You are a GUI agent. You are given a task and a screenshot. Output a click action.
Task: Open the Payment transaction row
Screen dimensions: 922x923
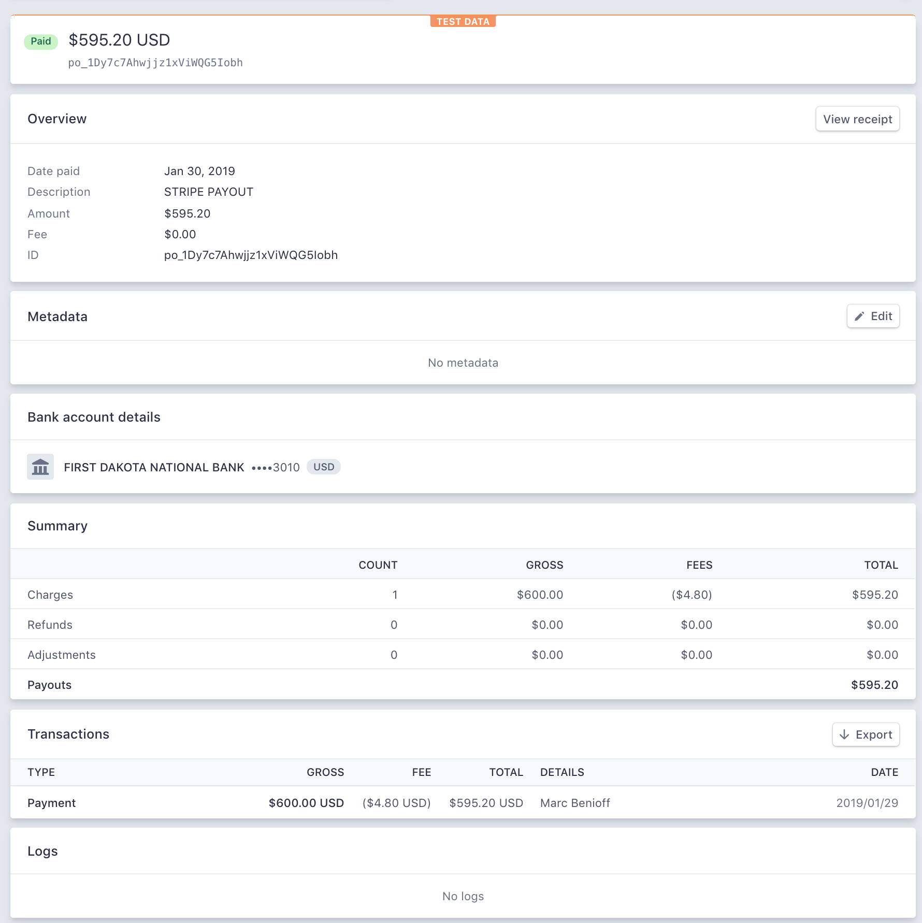click(x=463, y=803)
